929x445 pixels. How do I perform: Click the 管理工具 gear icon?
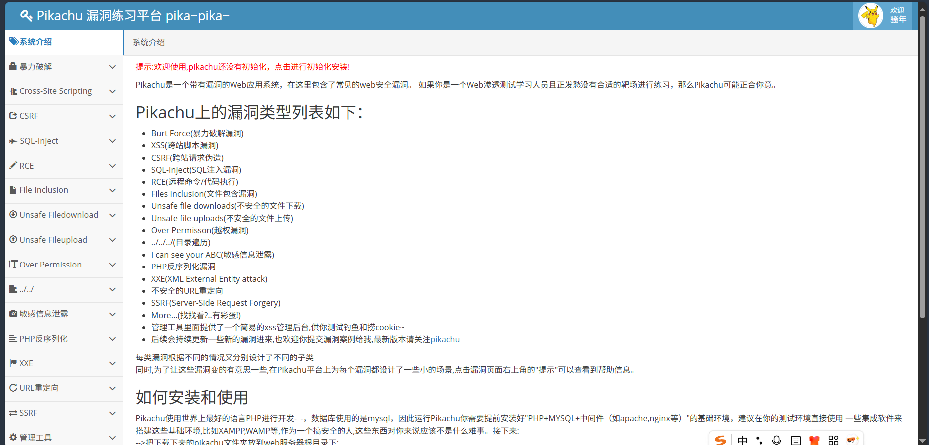(13, 437)
